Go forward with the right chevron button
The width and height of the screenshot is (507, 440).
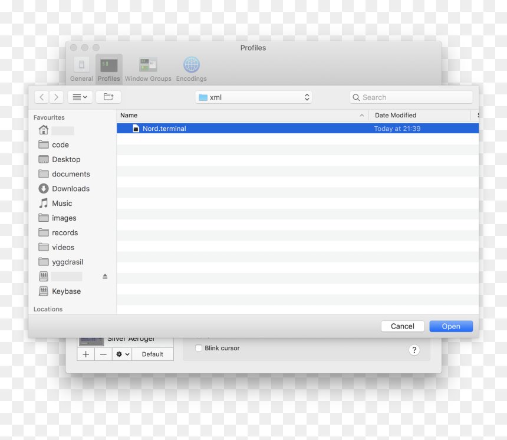tap(56, 97)
